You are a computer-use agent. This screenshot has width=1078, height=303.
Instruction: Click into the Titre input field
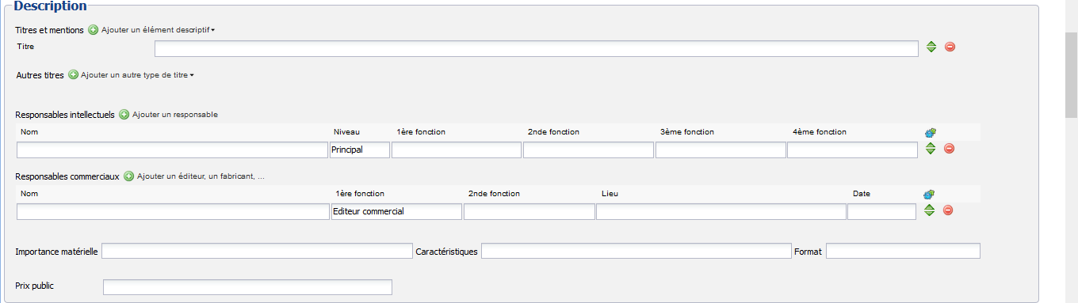click(537, 49)
